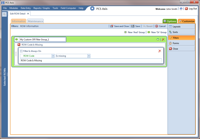Viewport: 200px width, 139px height.
Task: Click the filter drag handle grip
Action: [x=16, y=54]
